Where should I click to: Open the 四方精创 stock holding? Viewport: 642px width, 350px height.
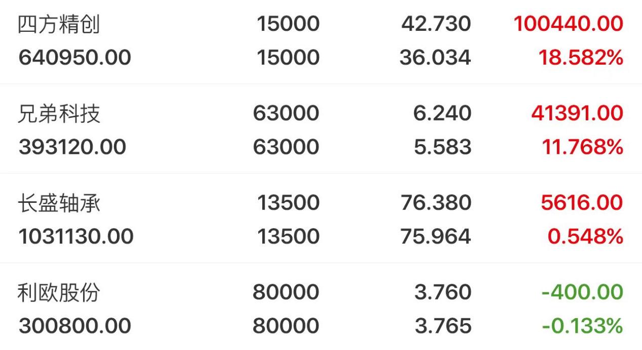321,41
